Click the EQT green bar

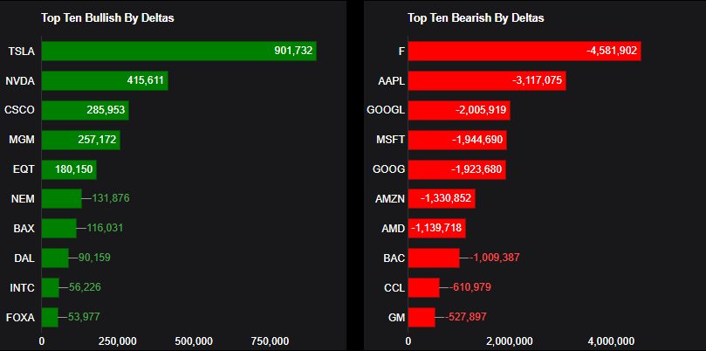pyautogui.click(x=69, y=169)
